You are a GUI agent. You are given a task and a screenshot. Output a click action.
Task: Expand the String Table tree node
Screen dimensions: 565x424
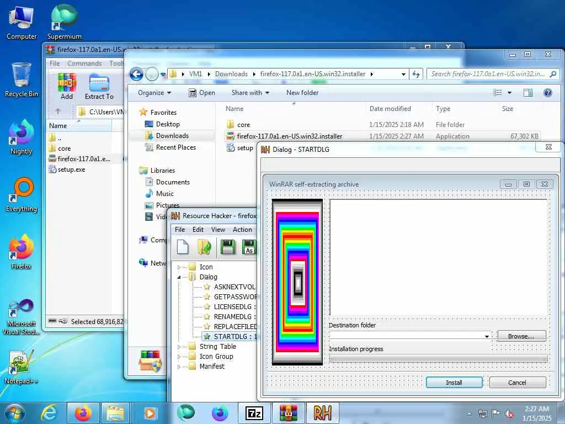[179, 347]
